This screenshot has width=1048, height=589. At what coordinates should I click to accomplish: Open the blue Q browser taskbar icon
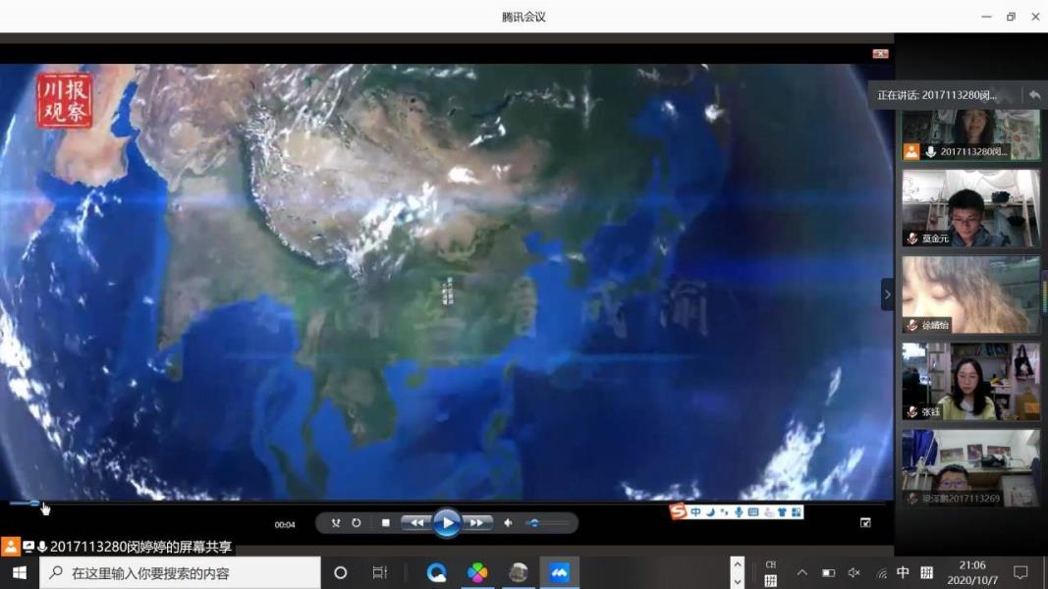pos(436,573)
